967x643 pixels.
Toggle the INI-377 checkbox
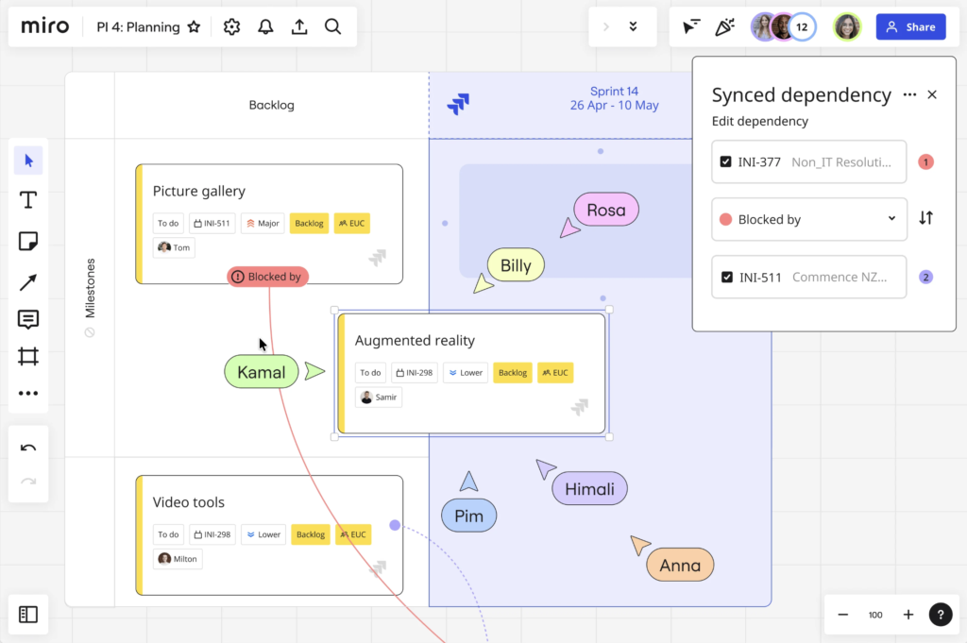726,162
